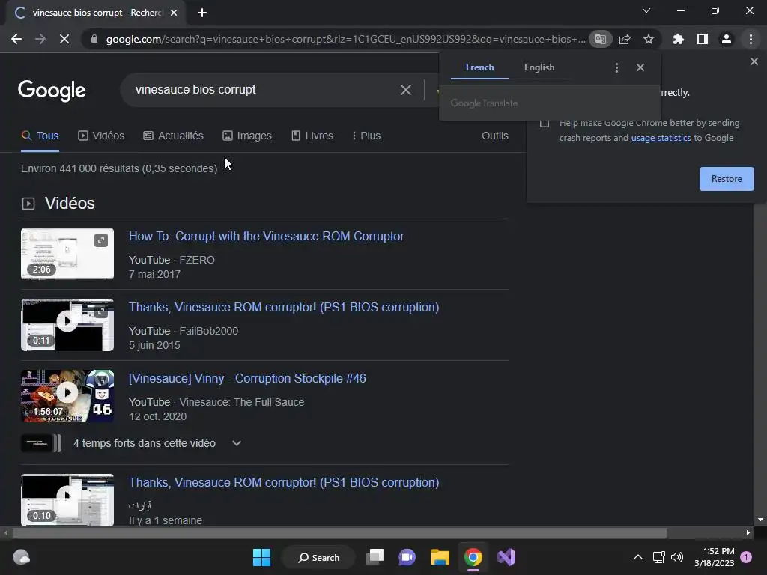Play the 0:10 video thumbnail

[x=67, y=500]
